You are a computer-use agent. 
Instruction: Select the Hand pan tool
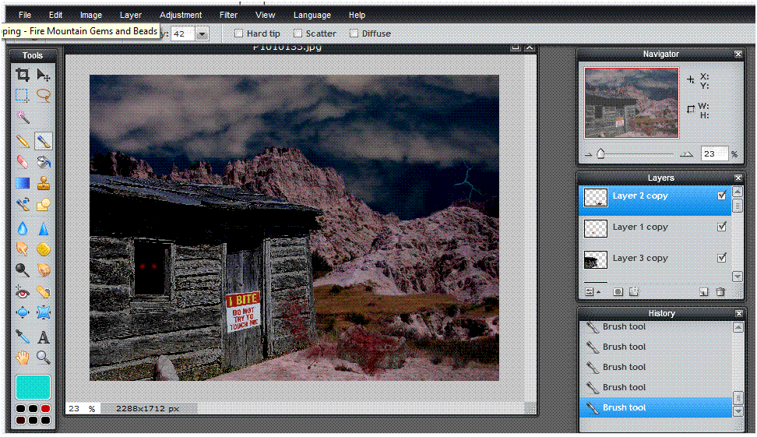point(23,358)
